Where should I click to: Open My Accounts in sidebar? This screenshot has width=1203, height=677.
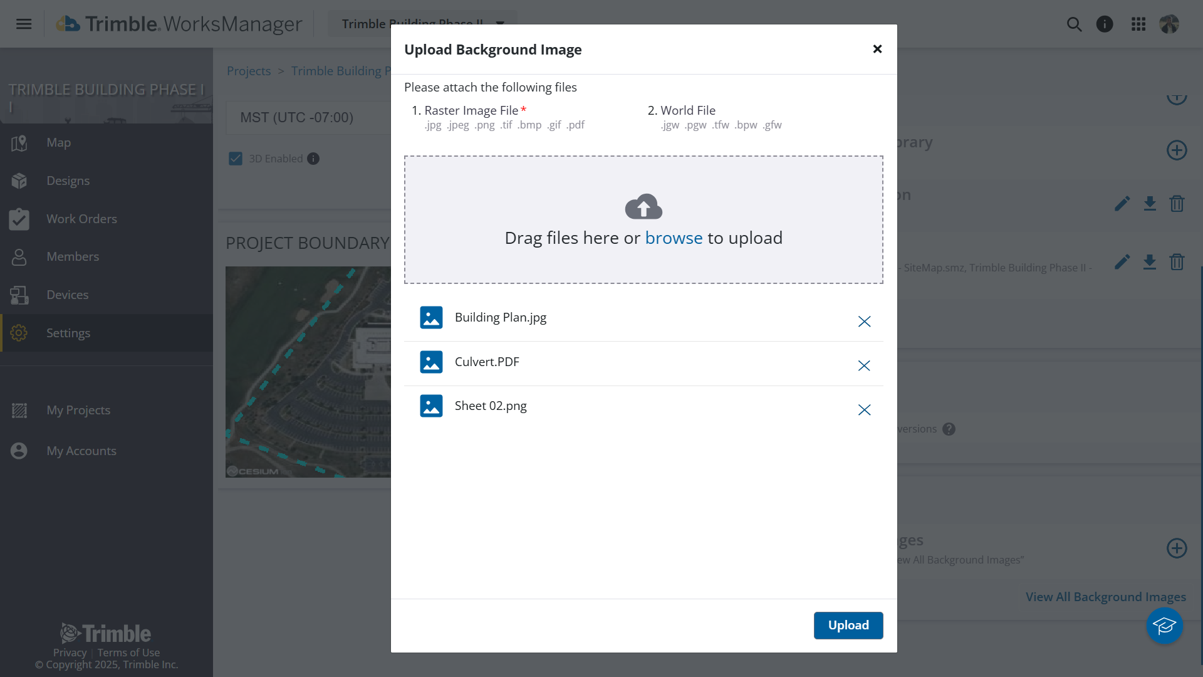click(x=107, y=451)
